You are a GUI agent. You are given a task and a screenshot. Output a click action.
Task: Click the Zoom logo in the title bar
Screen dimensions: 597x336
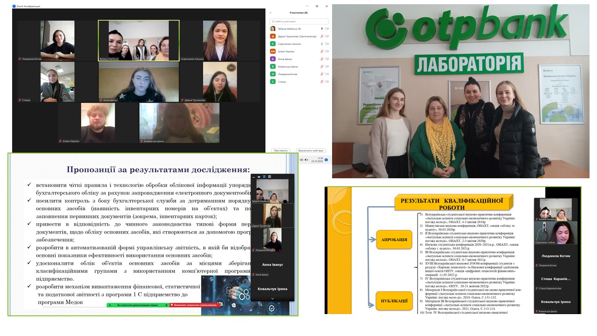(14, 6)
